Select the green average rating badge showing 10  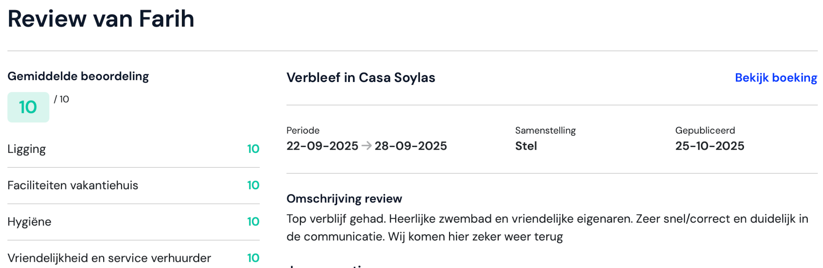(x=28, y=106)
